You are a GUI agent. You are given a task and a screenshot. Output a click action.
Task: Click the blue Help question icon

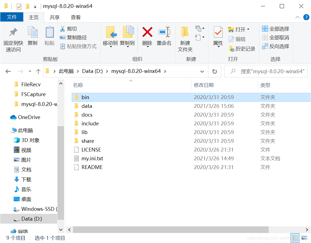[x=306, y=17]
